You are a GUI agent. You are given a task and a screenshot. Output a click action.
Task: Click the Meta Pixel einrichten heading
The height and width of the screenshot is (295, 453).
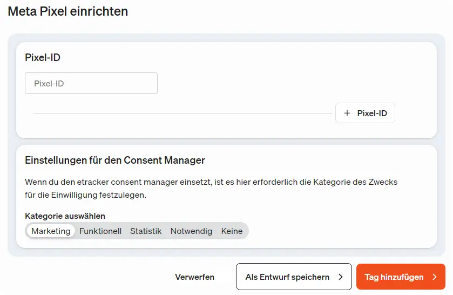(x=68, y=11)
